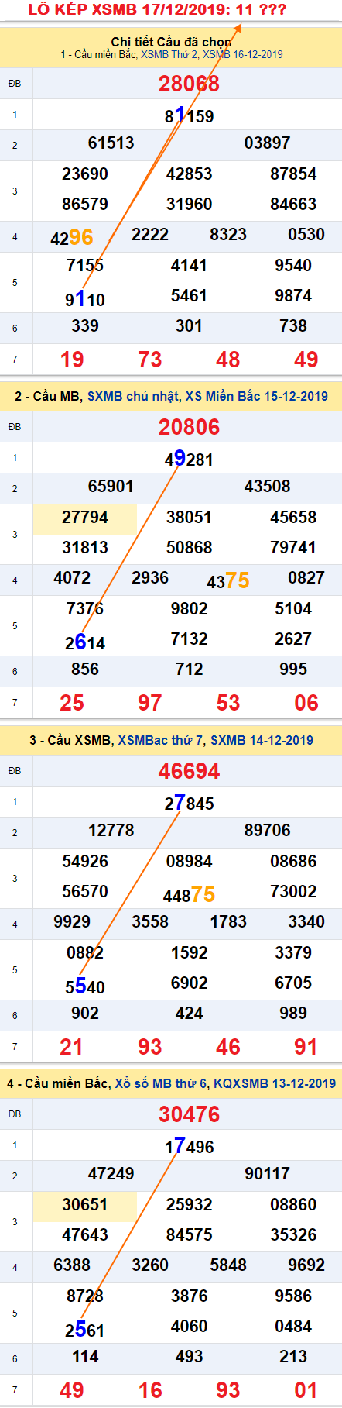Click the number 79741
The height and width of the screenshot is (1408, 342).
point(293,548)
